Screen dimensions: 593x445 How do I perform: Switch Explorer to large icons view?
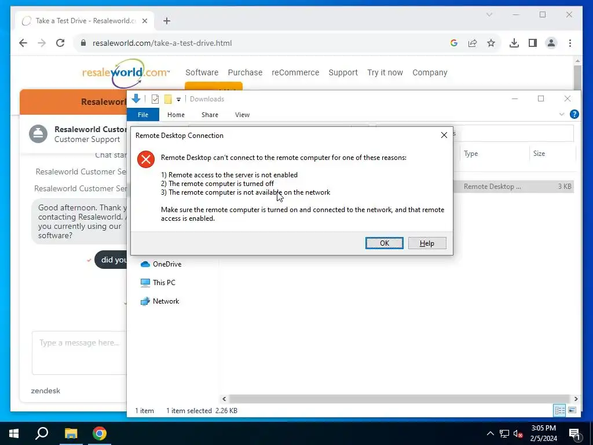572,410
